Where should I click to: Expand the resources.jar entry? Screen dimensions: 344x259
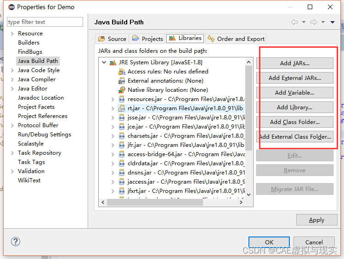[x=113, y=99]
